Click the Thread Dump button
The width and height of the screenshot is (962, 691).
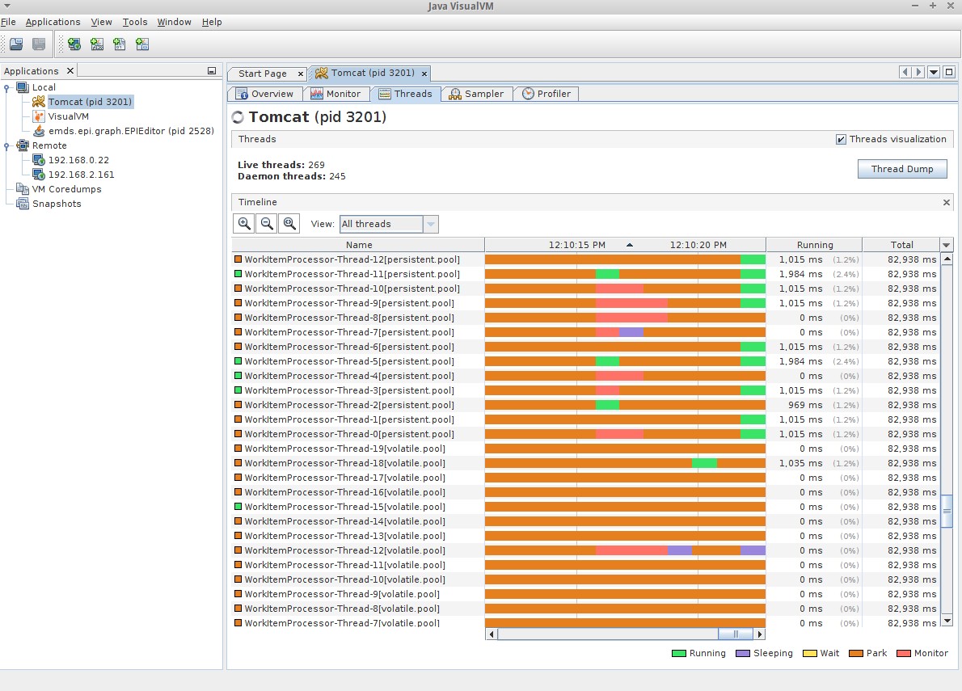pos(902,169)
